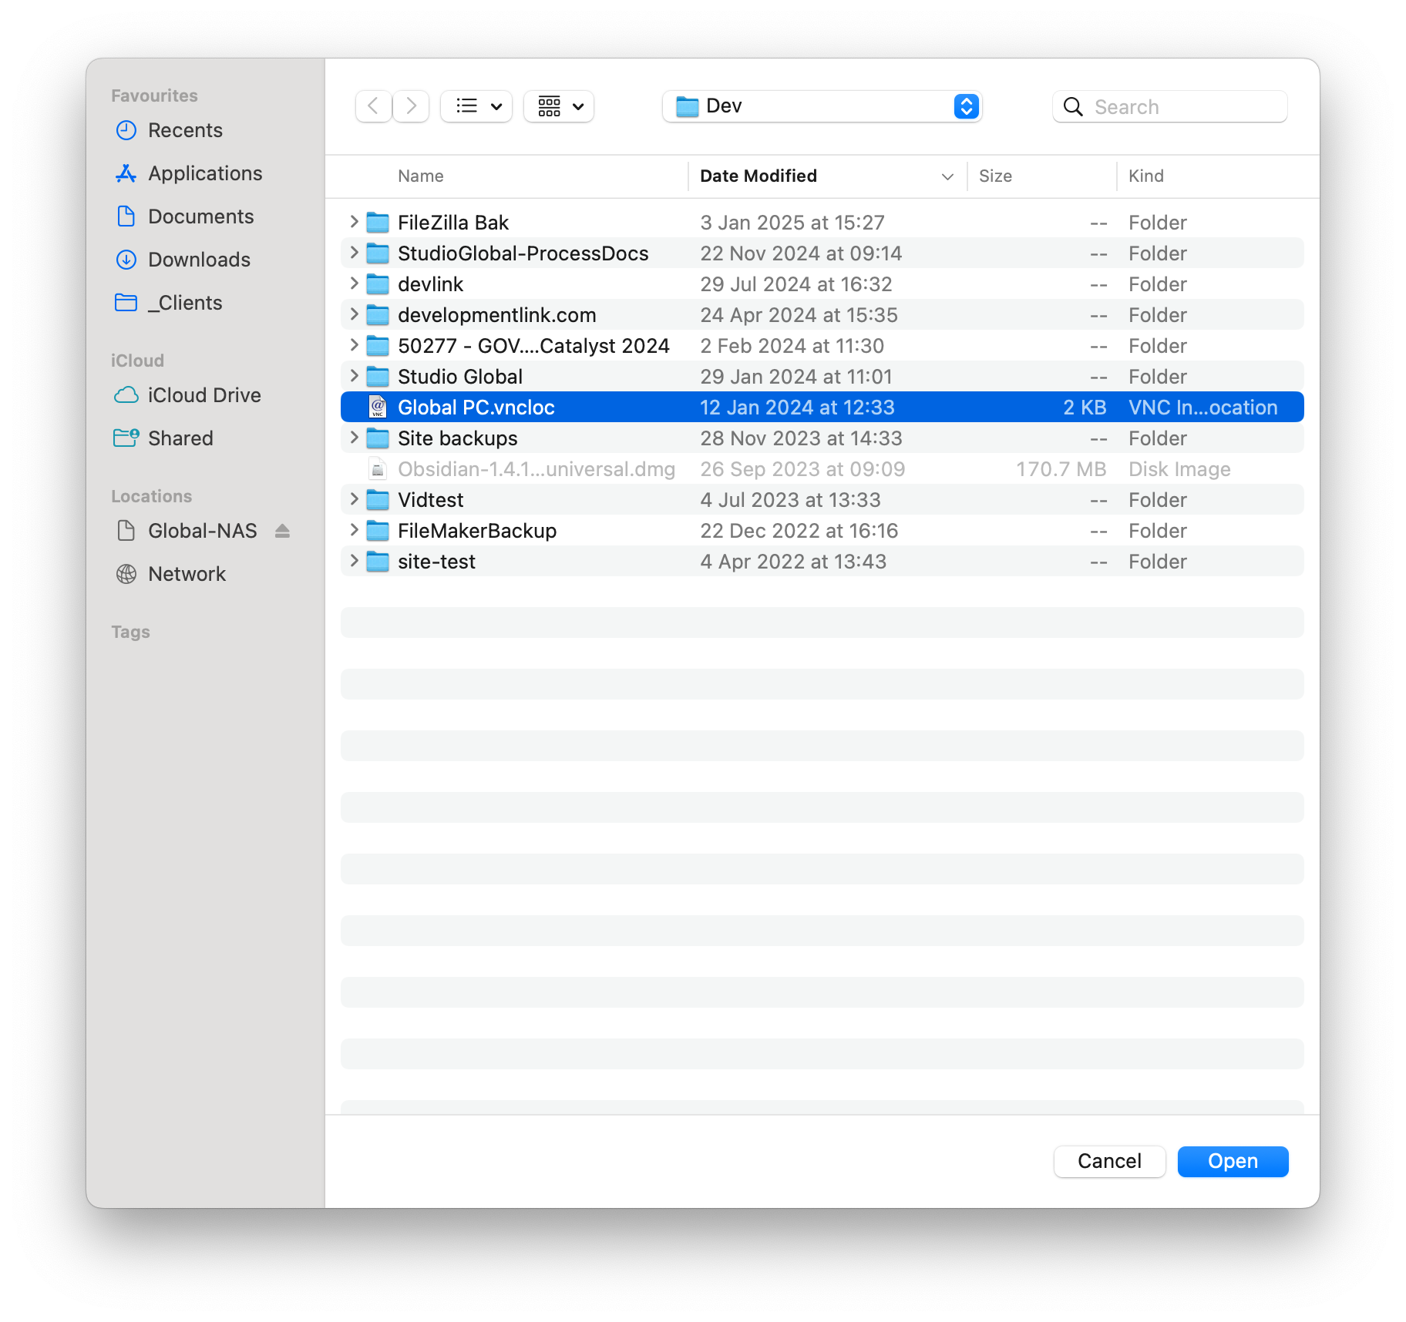Open the Shared sidebar item
The image size is (1406, 1322).
[x=164, y=438]
